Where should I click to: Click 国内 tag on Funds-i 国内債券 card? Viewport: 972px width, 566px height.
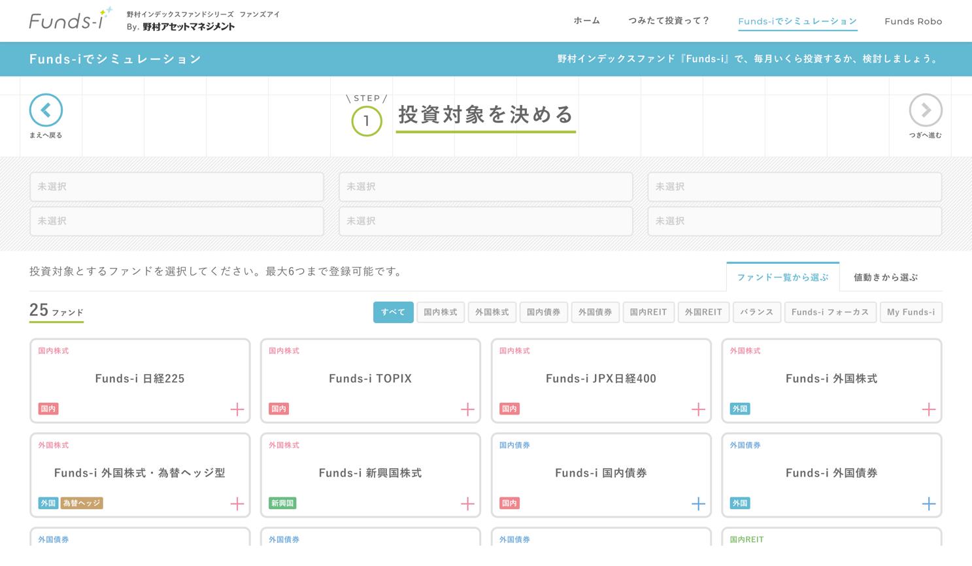pos(509,503)
